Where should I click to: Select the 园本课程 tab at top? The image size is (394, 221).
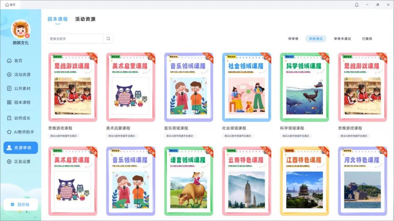(x=57, y=19)
